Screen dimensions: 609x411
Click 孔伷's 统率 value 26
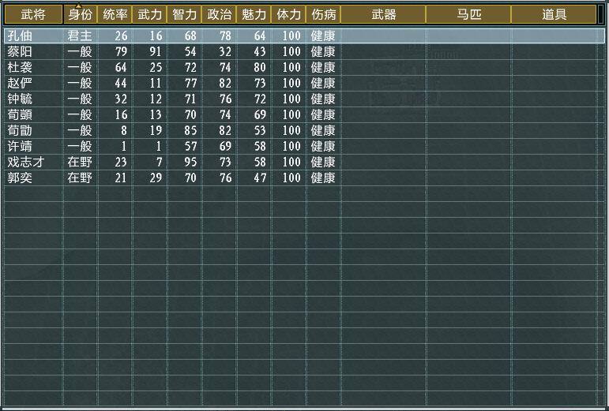click(x=121, y=36)
